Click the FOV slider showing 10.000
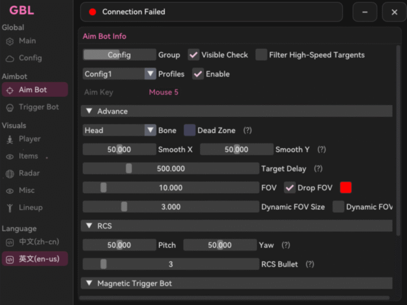This screenshot has width=407, height=305. [x=171, y=188]
